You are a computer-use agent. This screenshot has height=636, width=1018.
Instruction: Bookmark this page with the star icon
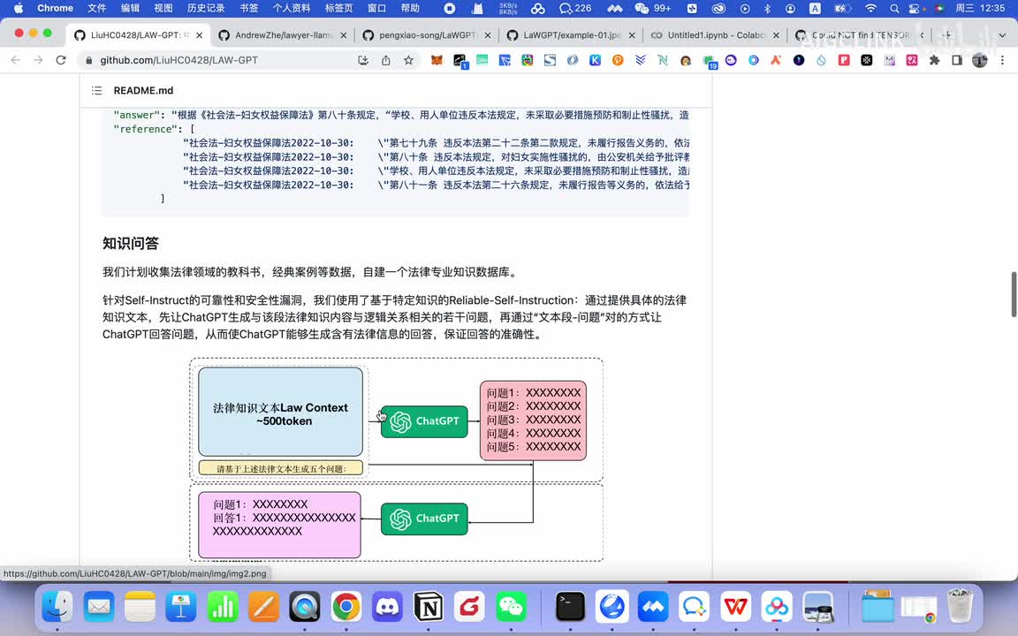pyautogui.click(x=408, y=60)
